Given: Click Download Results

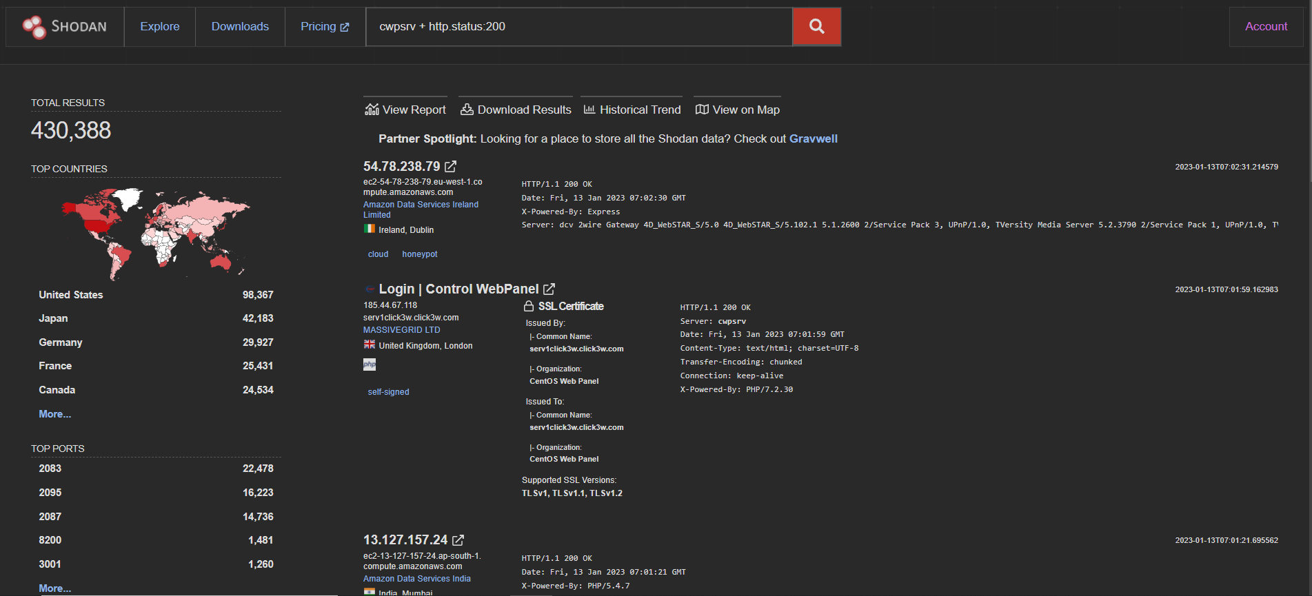Looking at the screenshot, I should pyautogui.click(x=516, y=110).
